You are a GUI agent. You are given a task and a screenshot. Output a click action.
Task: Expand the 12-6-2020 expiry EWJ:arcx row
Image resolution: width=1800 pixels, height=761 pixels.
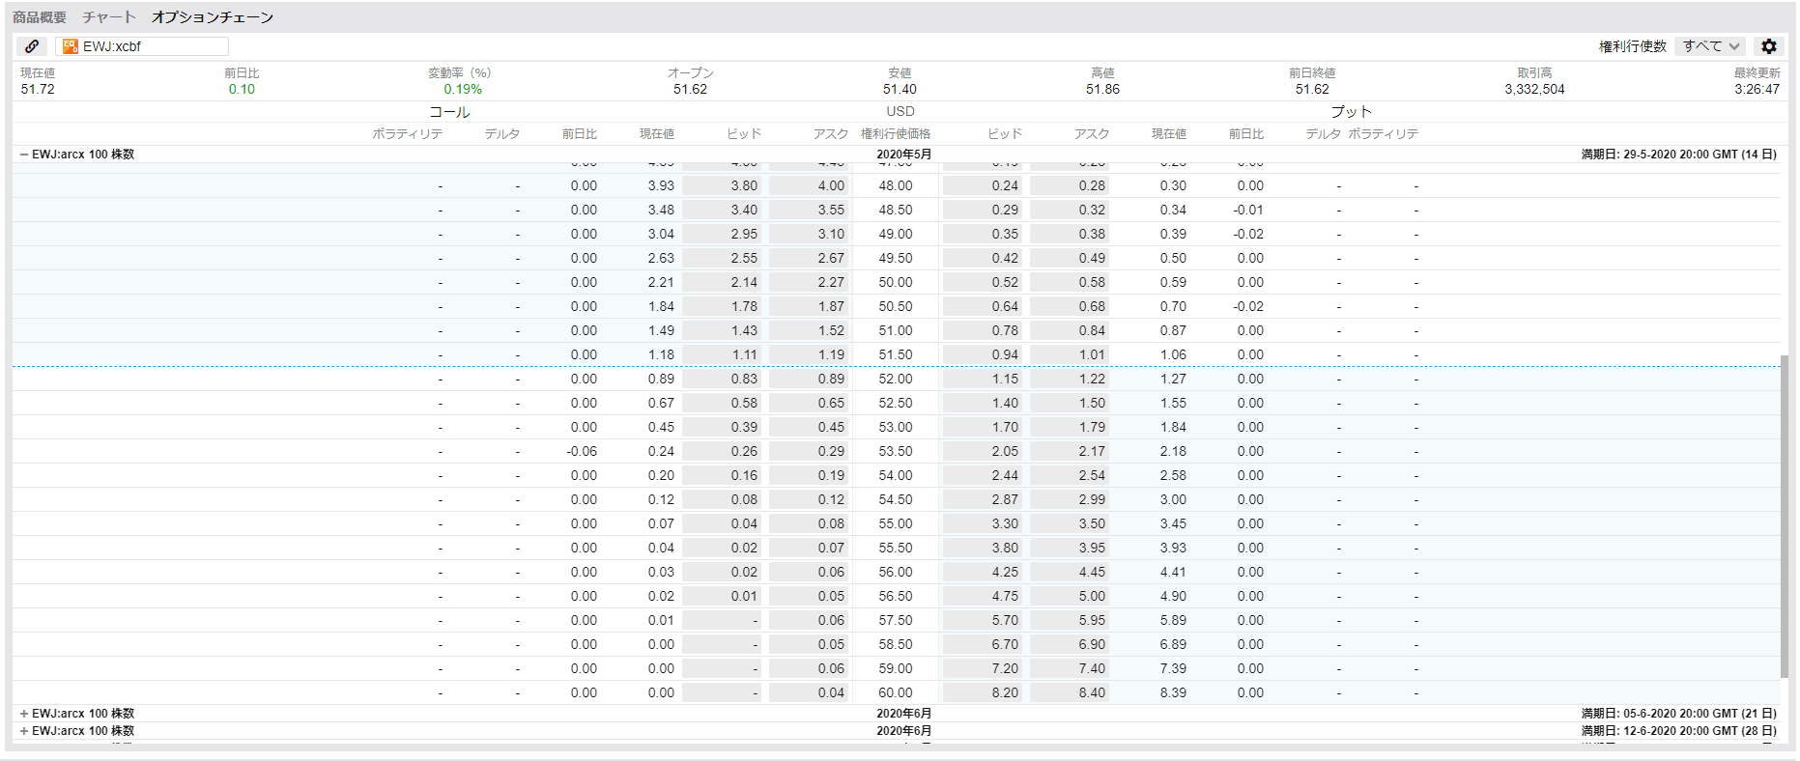tap(24, 731)
